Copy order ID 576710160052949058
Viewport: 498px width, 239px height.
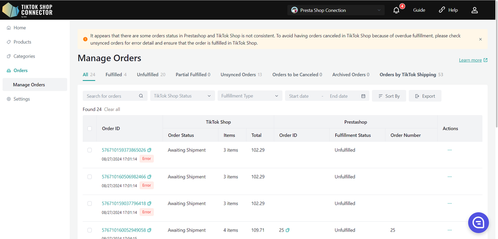pos(149,230)
